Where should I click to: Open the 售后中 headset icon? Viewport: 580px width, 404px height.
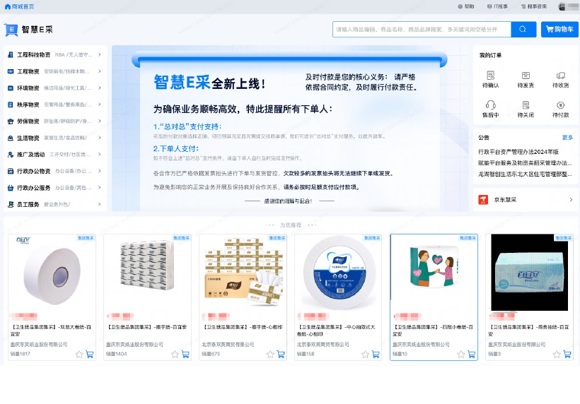pyautogui.click(x=490, y=105)
